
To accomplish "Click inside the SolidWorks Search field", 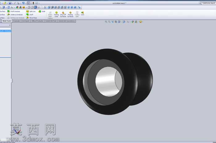I will tap(209, 3).
